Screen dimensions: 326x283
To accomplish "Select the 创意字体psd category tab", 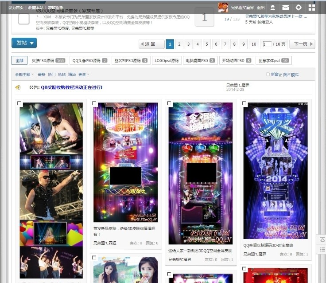I will pyautogui.click(x=274, y=61).
